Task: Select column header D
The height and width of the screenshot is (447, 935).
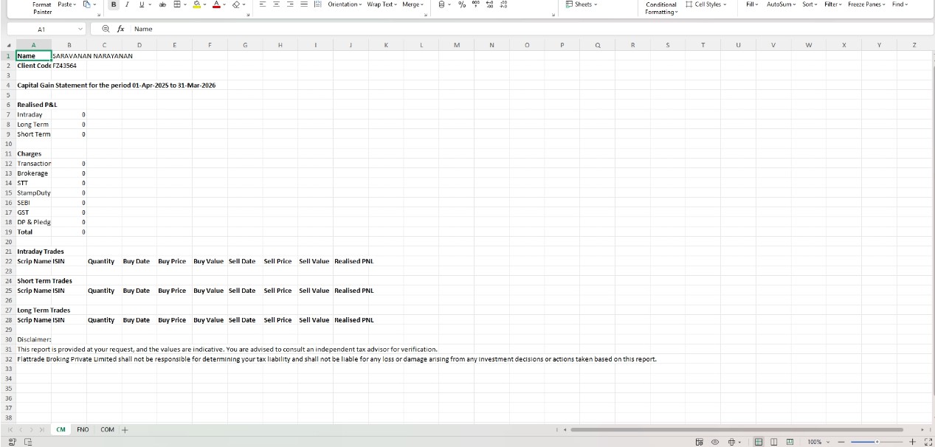Action: (139, 45)
